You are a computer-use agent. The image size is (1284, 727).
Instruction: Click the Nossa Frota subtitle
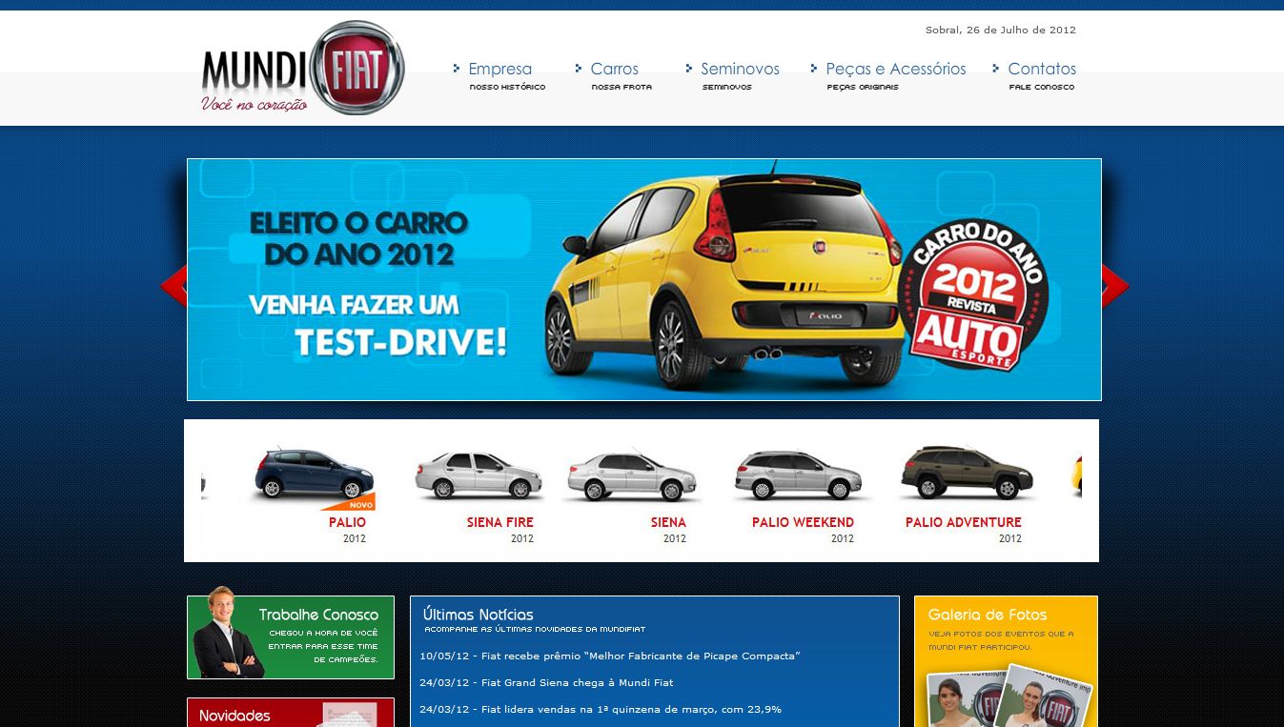622,87
